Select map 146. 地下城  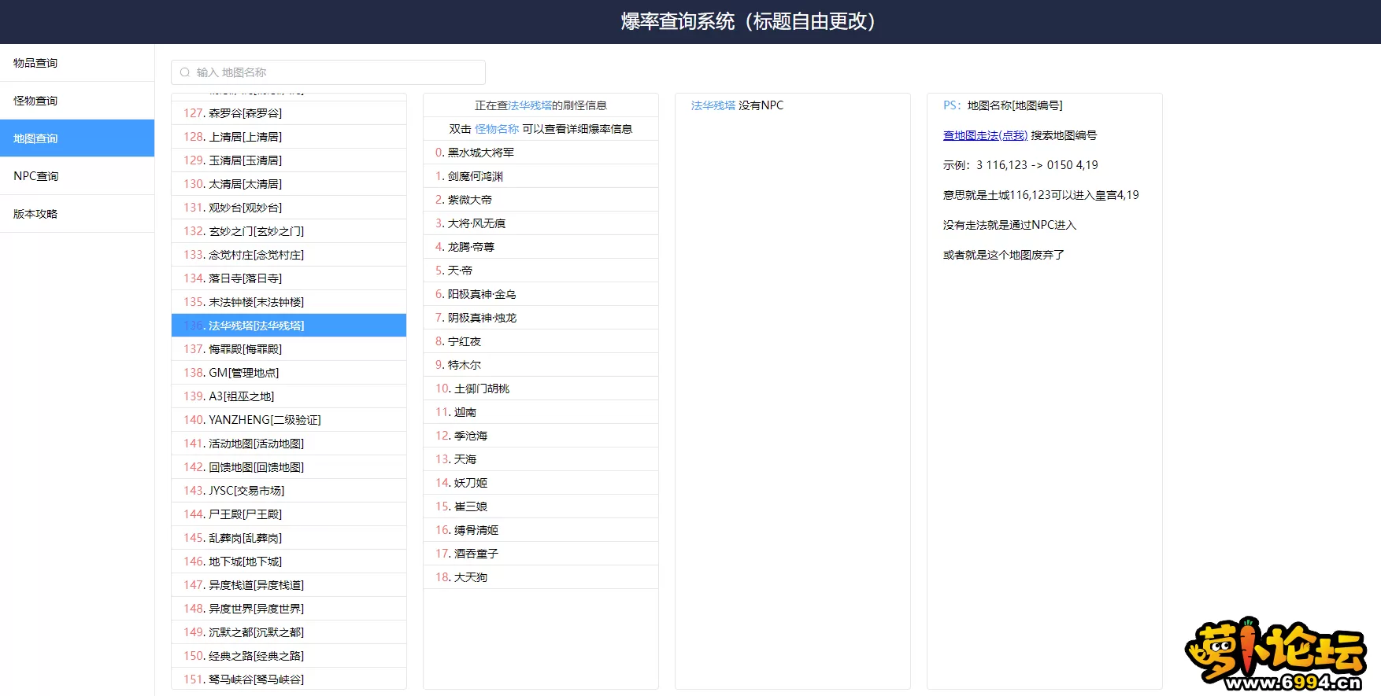click(x=289, y=562)
